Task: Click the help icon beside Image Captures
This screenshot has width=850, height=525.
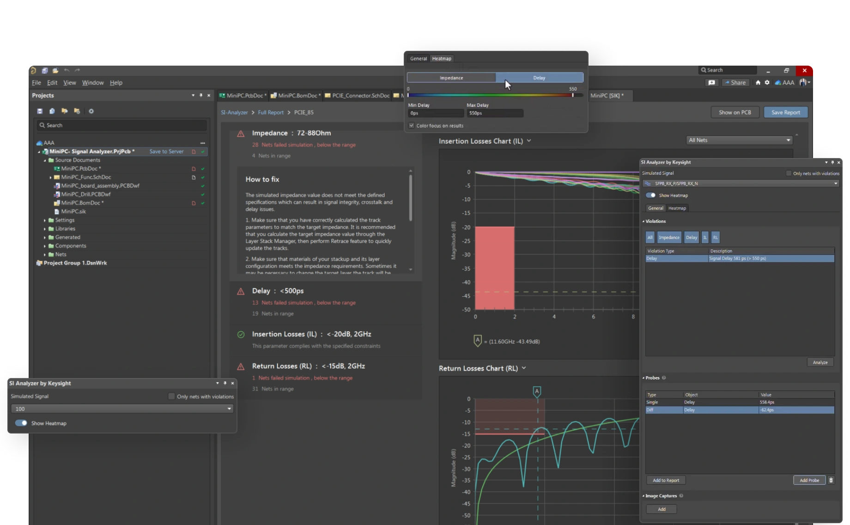Action: [681, 496]
